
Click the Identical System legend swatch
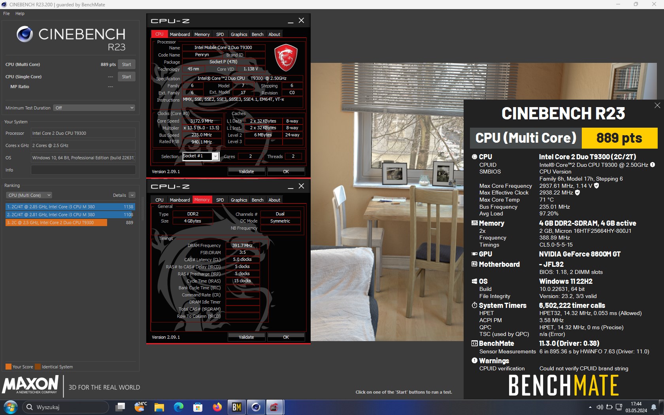point(38,366)
